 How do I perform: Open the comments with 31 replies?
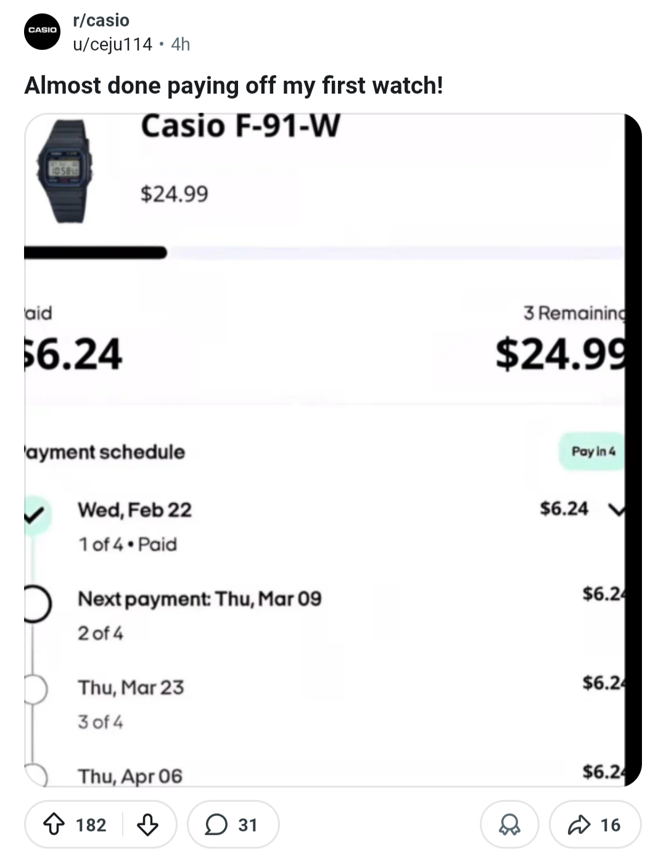click(232, 824)
